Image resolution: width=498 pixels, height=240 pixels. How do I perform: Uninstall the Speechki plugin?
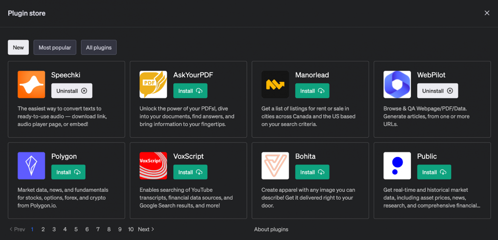point(72,91)
